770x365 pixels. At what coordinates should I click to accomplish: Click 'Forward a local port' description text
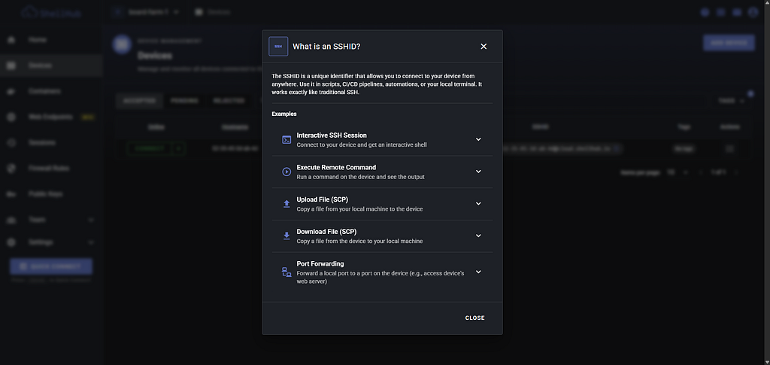tap(380, 278)
